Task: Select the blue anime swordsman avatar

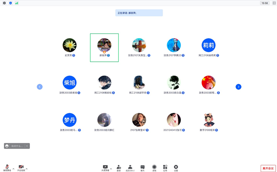Action: pyautogui.click(x=174, y=45)
